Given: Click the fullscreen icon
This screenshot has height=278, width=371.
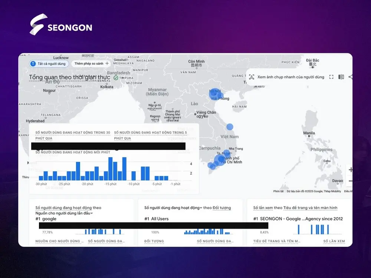Looking at the screenshot, I should [x=331, y=77].
